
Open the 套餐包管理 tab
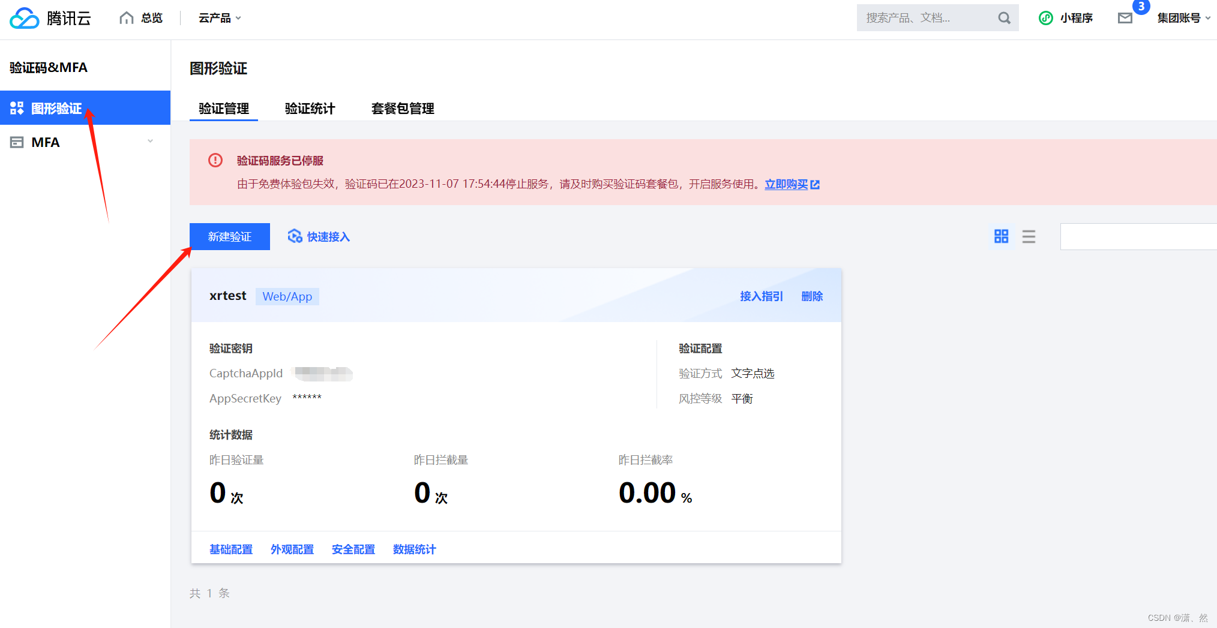403,109
